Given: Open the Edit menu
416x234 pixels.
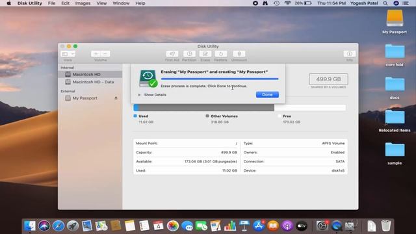Looking at the screenshot, I should click(65, 3).
